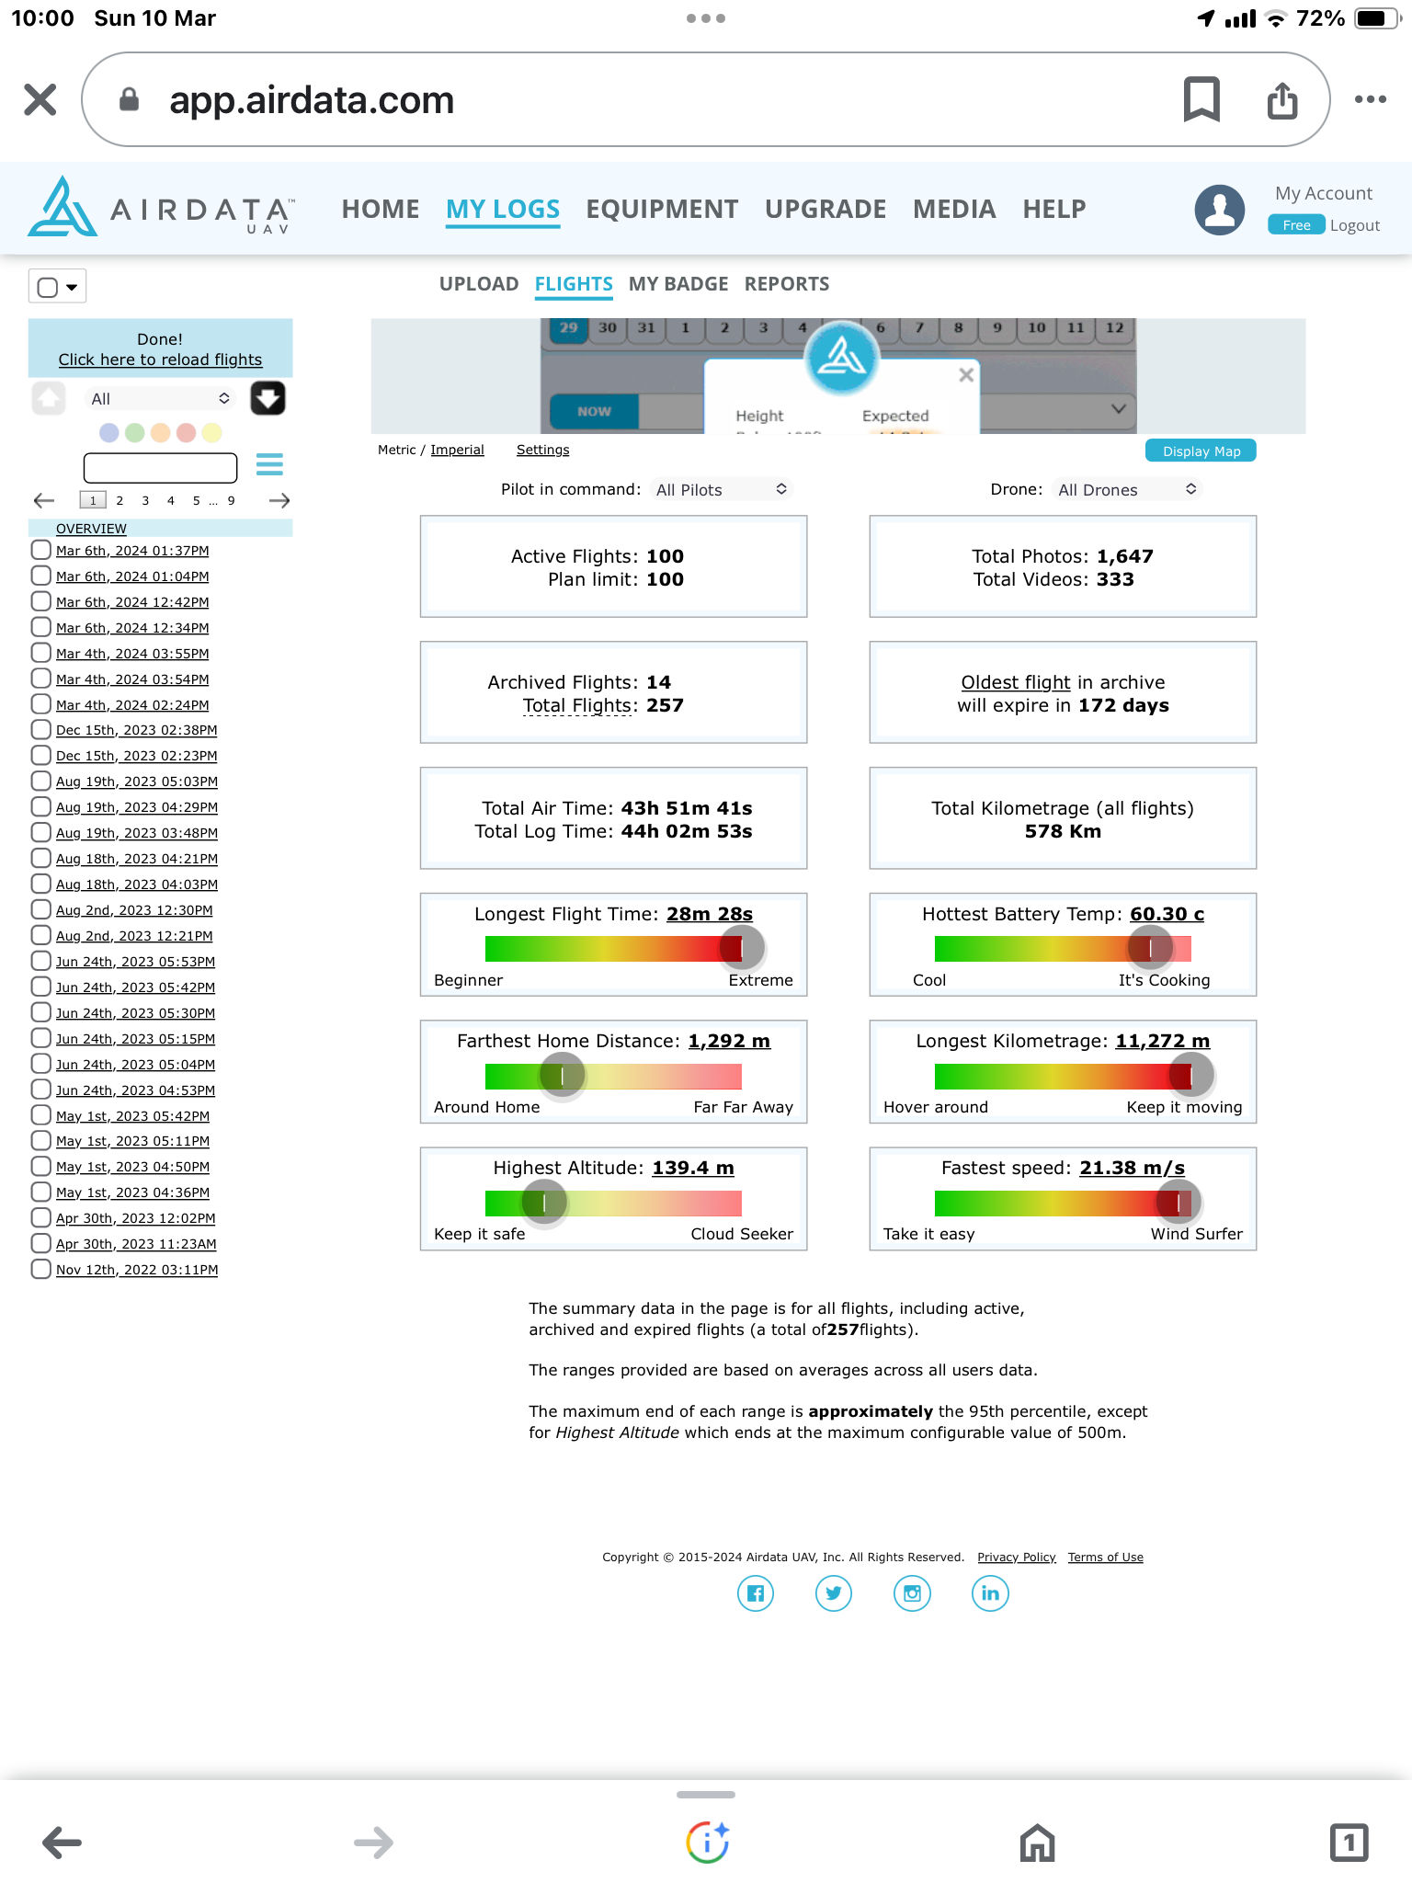Check the Mar 6th, 2024 01:37PM flight
Screen dimensions: 1412x1883
pos(40,550)
